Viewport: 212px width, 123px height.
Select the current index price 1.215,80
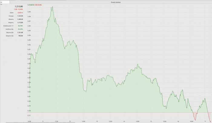coord(19,6)
